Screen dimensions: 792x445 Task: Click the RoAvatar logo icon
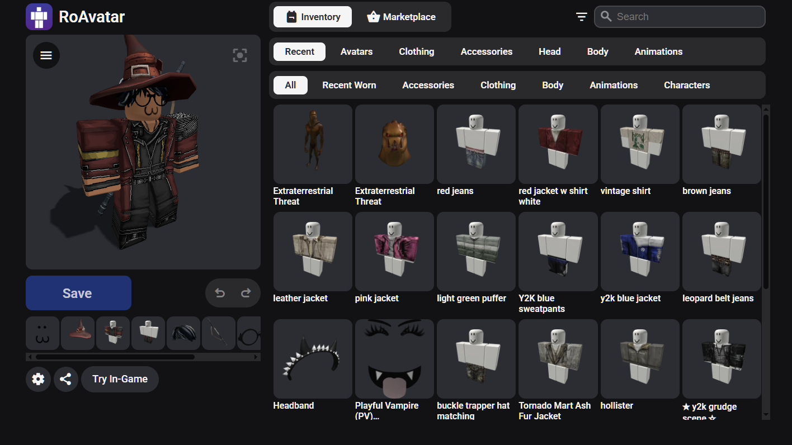[x=39, y=17]
